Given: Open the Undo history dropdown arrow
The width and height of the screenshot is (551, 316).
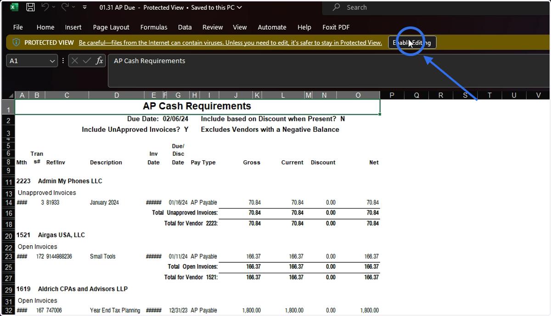Looking at the screenshot, I should click(54, 7).
